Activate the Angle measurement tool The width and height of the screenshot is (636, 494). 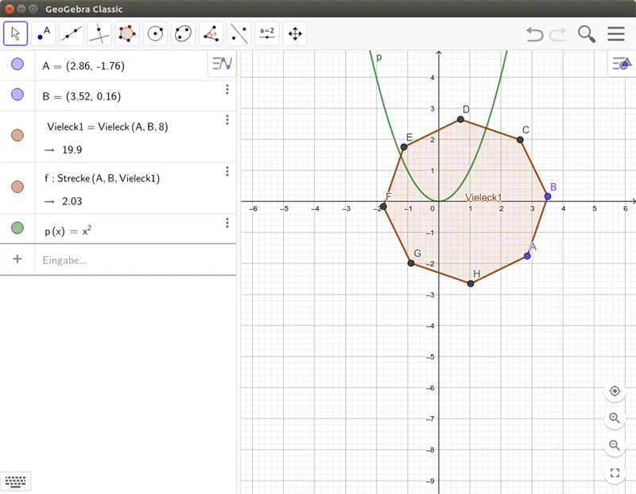pos(210,33)
